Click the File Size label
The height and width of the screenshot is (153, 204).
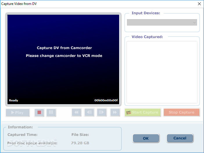coord(80,135)
